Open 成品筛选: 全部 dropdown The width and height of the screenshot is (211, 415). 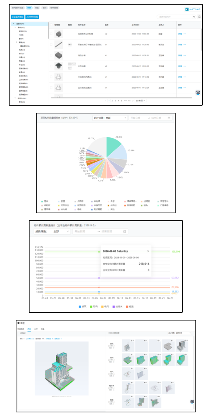[x=52, y=231]
